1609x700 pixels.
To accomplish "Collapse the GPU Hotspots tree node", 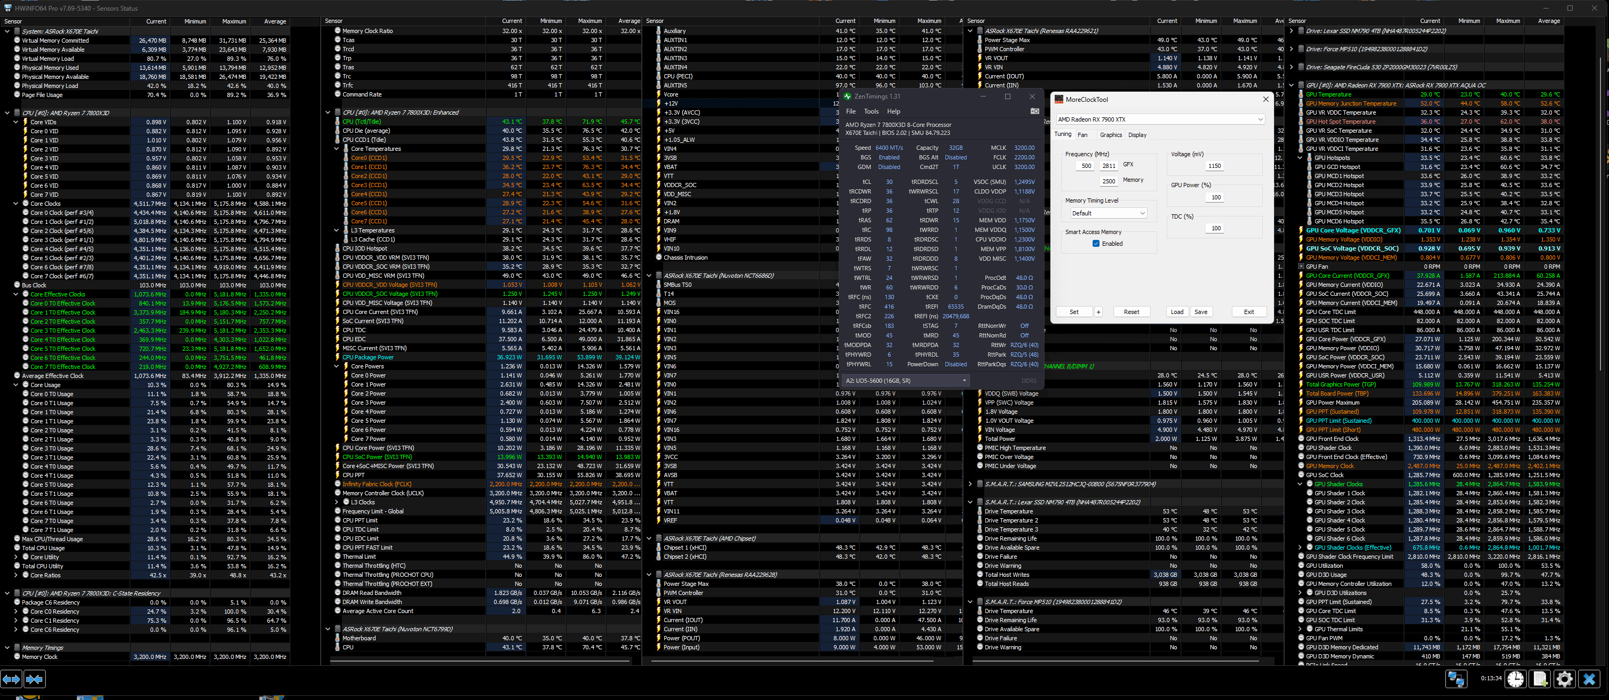I will point(1300,158).
